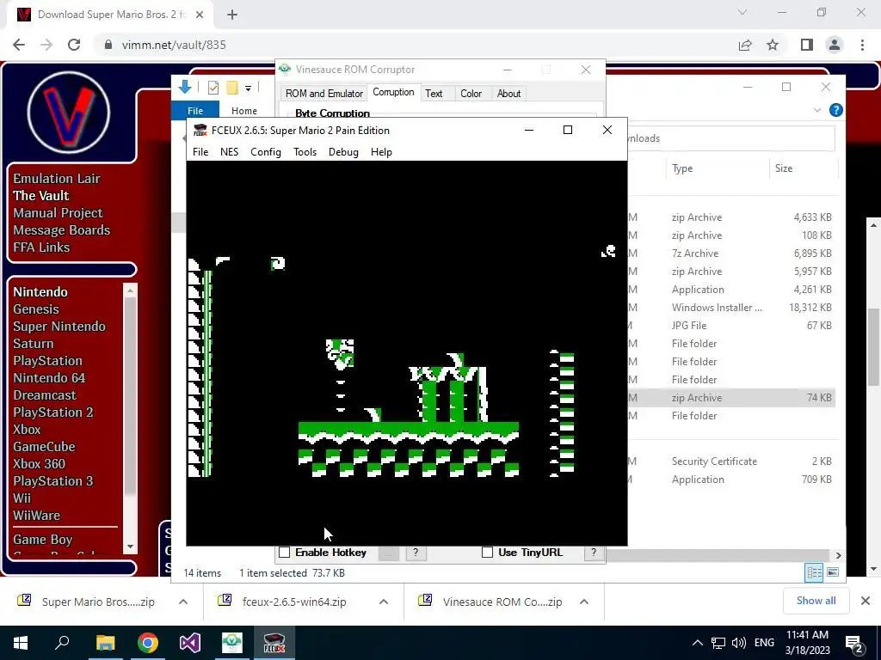This screenshot has height=660, width=881.
Task: Open the Help menu in FCEUX
Action: [381, 152]
